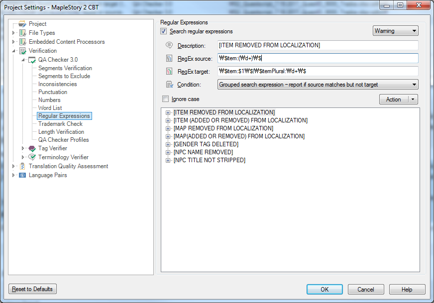Open Inconsistencies settings
The image size is (434, 303).
click(58, 84)
